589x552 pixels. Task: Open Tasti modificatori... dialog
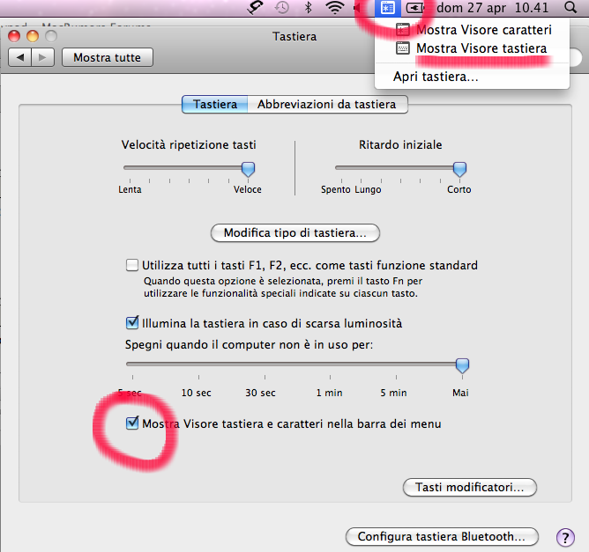(470, 487)
